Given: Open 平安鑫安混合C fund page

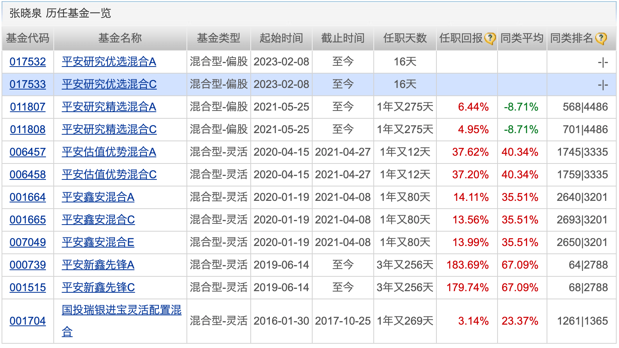Looking at the screenshot, I should point(98,220).
